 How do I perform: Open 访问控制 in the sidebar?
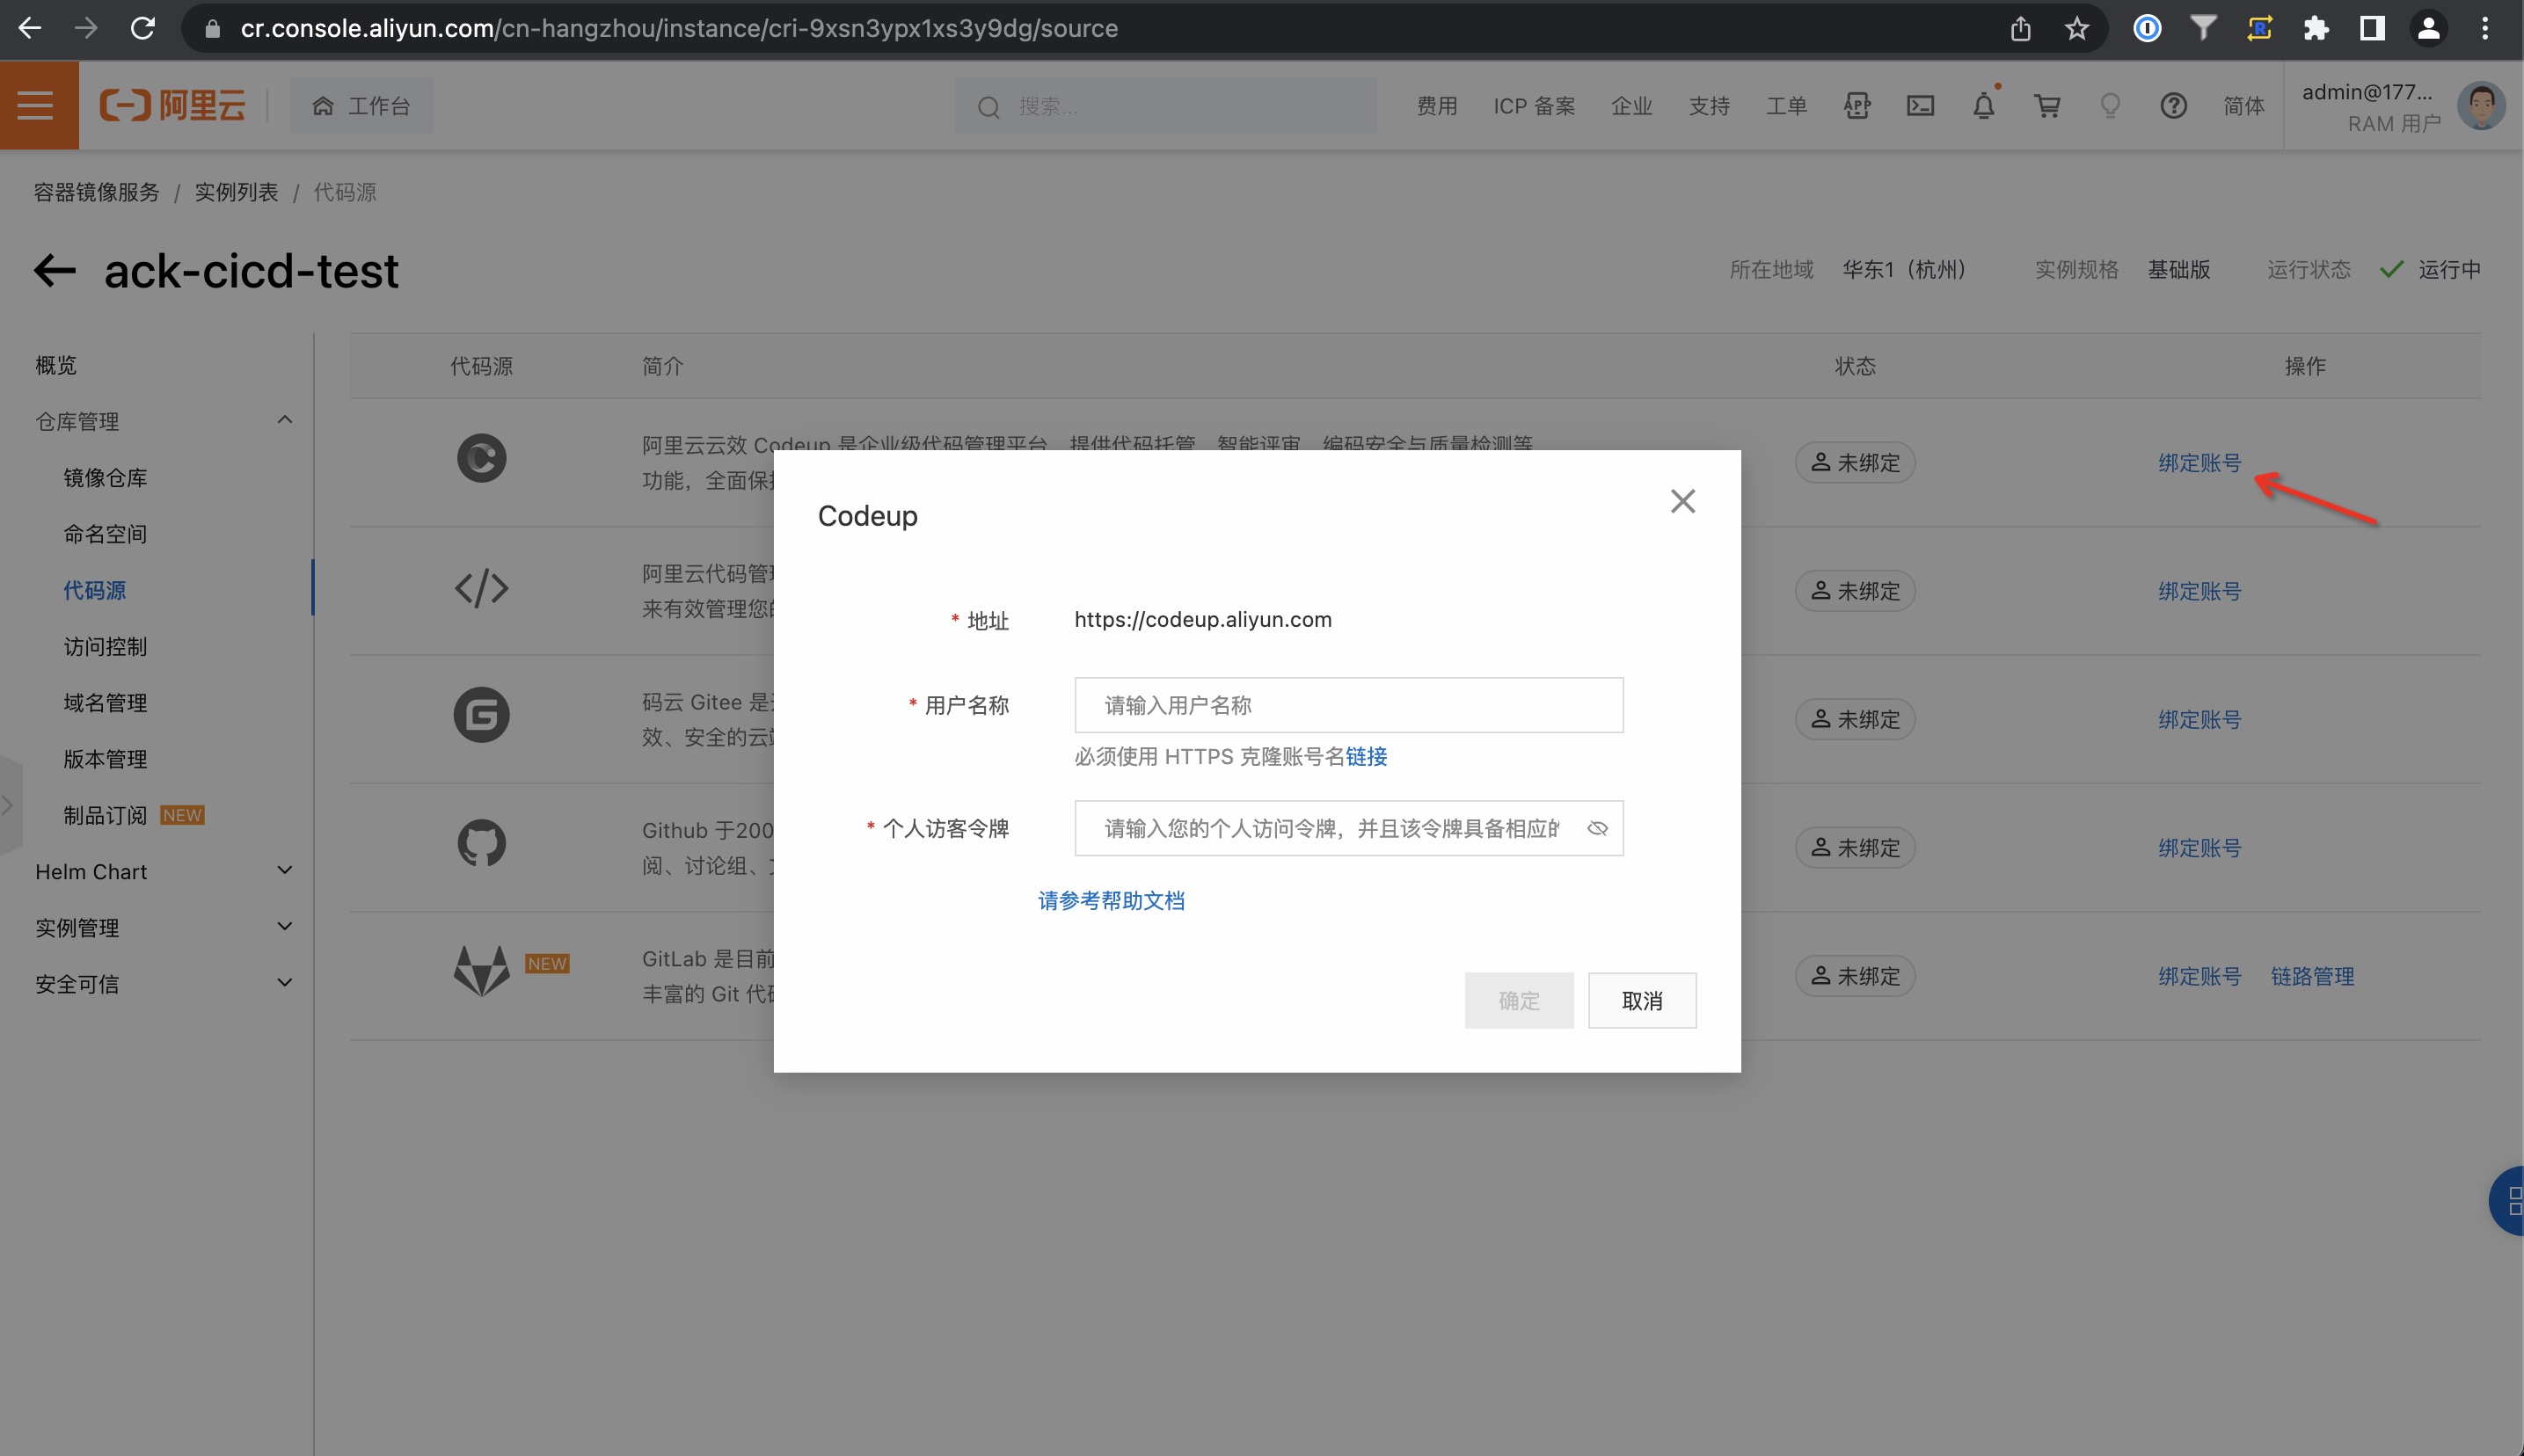(x=105, y=646)
